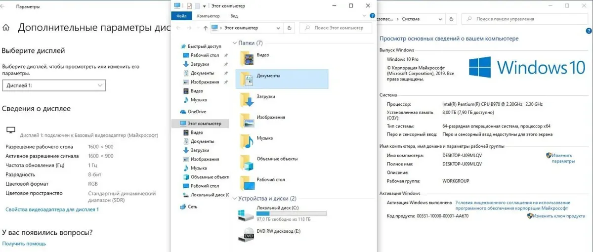Viewport: 593px width, 252px height.
Task: Open the Videos folder icon in Folders
Action: point(248,57)
